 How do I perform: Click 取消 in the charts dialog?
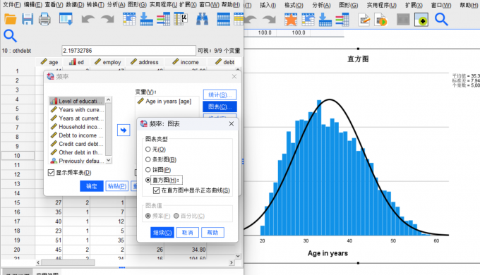click(187, 233)
